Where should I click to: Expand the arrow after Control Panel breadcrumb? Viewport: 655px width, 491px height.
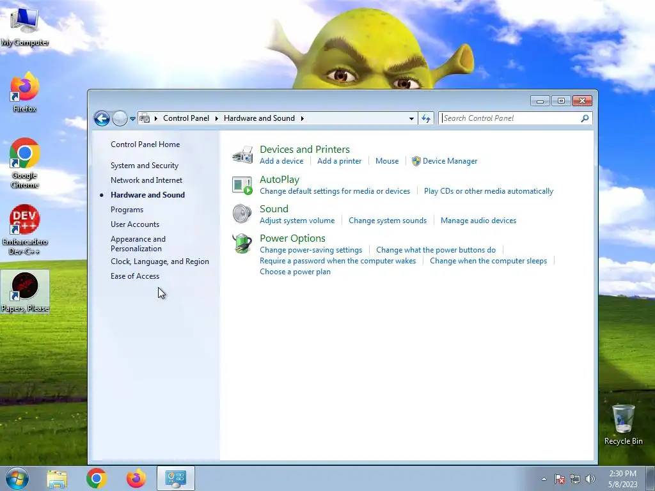(216, 118)
